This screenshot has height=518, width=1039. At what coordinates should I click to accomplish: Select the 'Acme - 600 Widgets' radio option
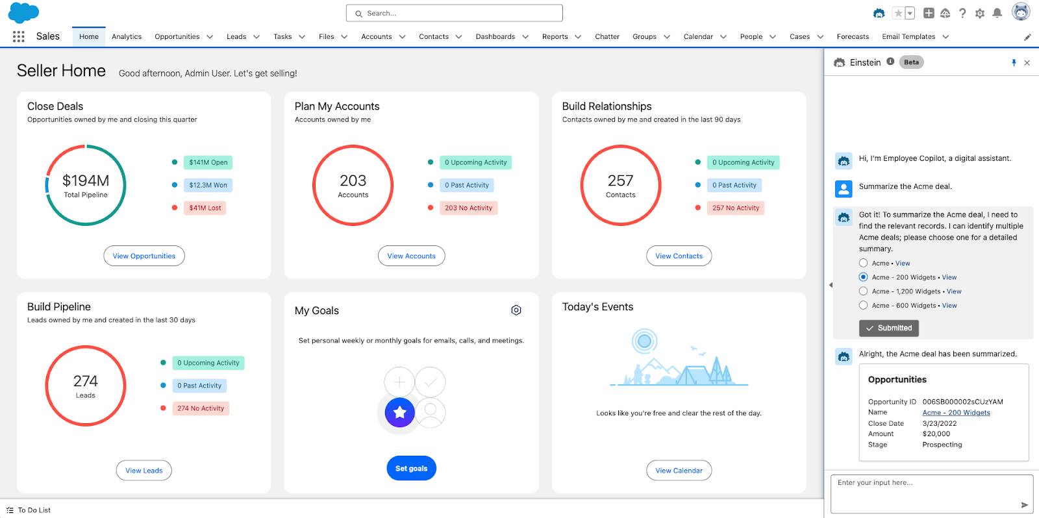point(863,305)
